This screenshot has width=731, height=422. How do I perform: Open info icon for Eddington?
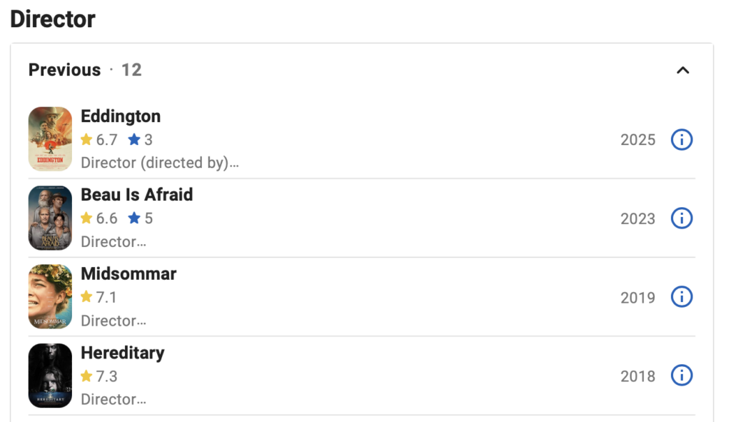tap(682, 139)
